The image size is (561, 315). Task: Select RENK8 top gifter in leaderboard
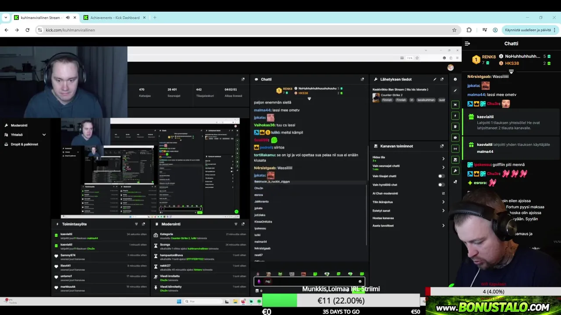click(x=484, y=59)
